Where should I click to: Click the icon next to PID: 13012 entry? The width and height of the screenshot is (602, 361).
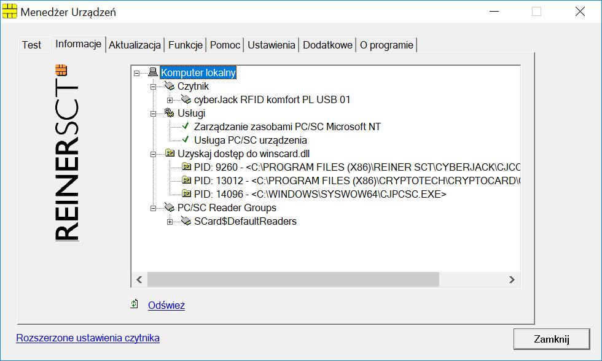pyautogui.click(x=186, y=180)
